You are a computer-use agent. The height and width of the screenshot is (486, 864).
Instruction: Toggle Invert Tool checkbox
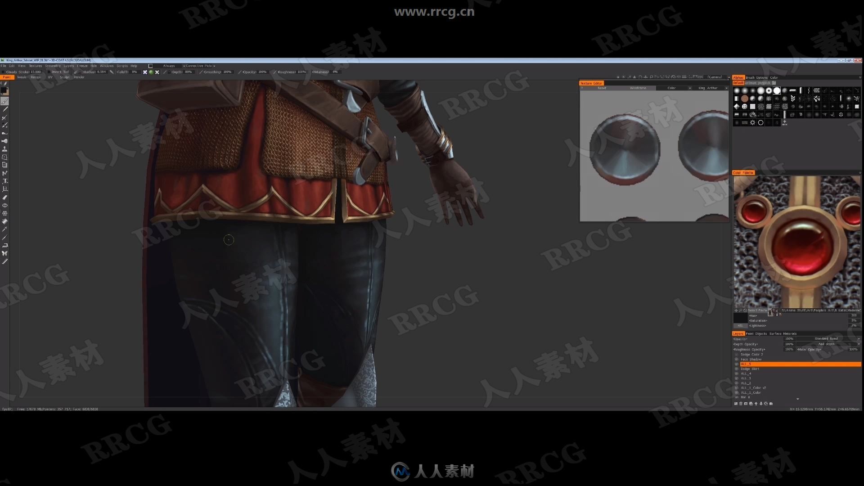[x=49, y=72]
